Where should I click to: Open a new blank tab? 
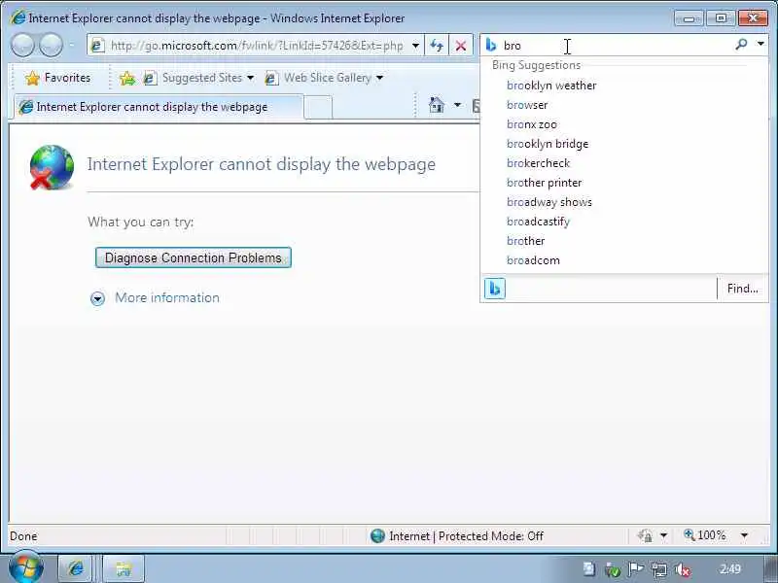click(x=318, y=107)
